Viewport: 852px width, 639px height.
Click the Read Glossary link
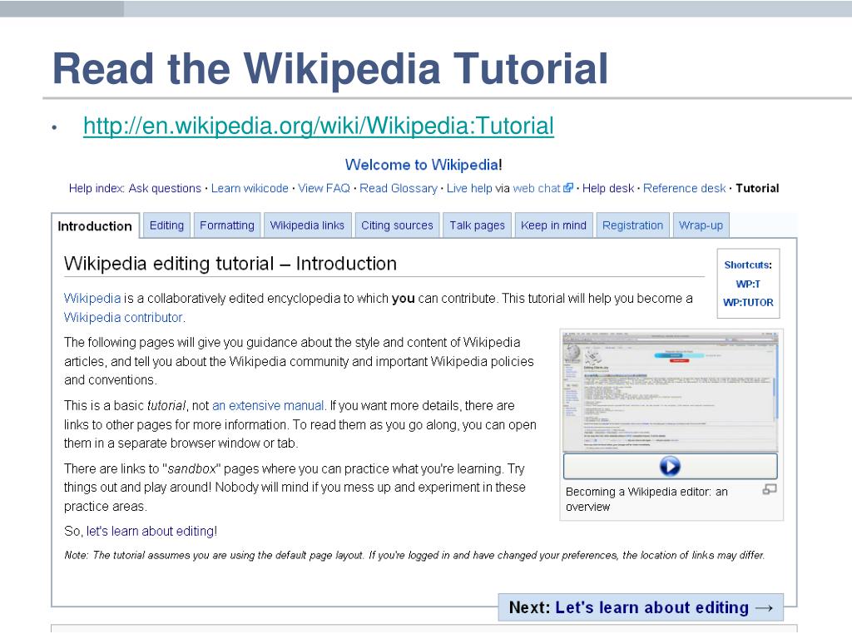click(399, 189)
